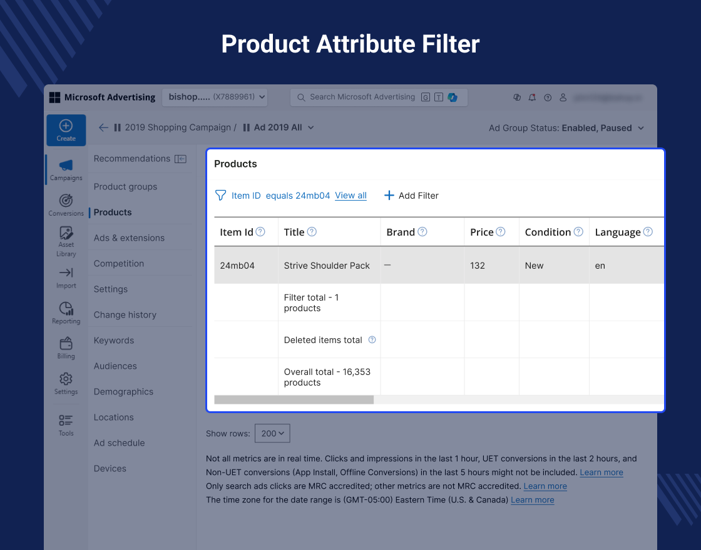The width and height of the screenshot is (701, 550).
Task: Show help for Deleted items total
Action: click(372, 340)
